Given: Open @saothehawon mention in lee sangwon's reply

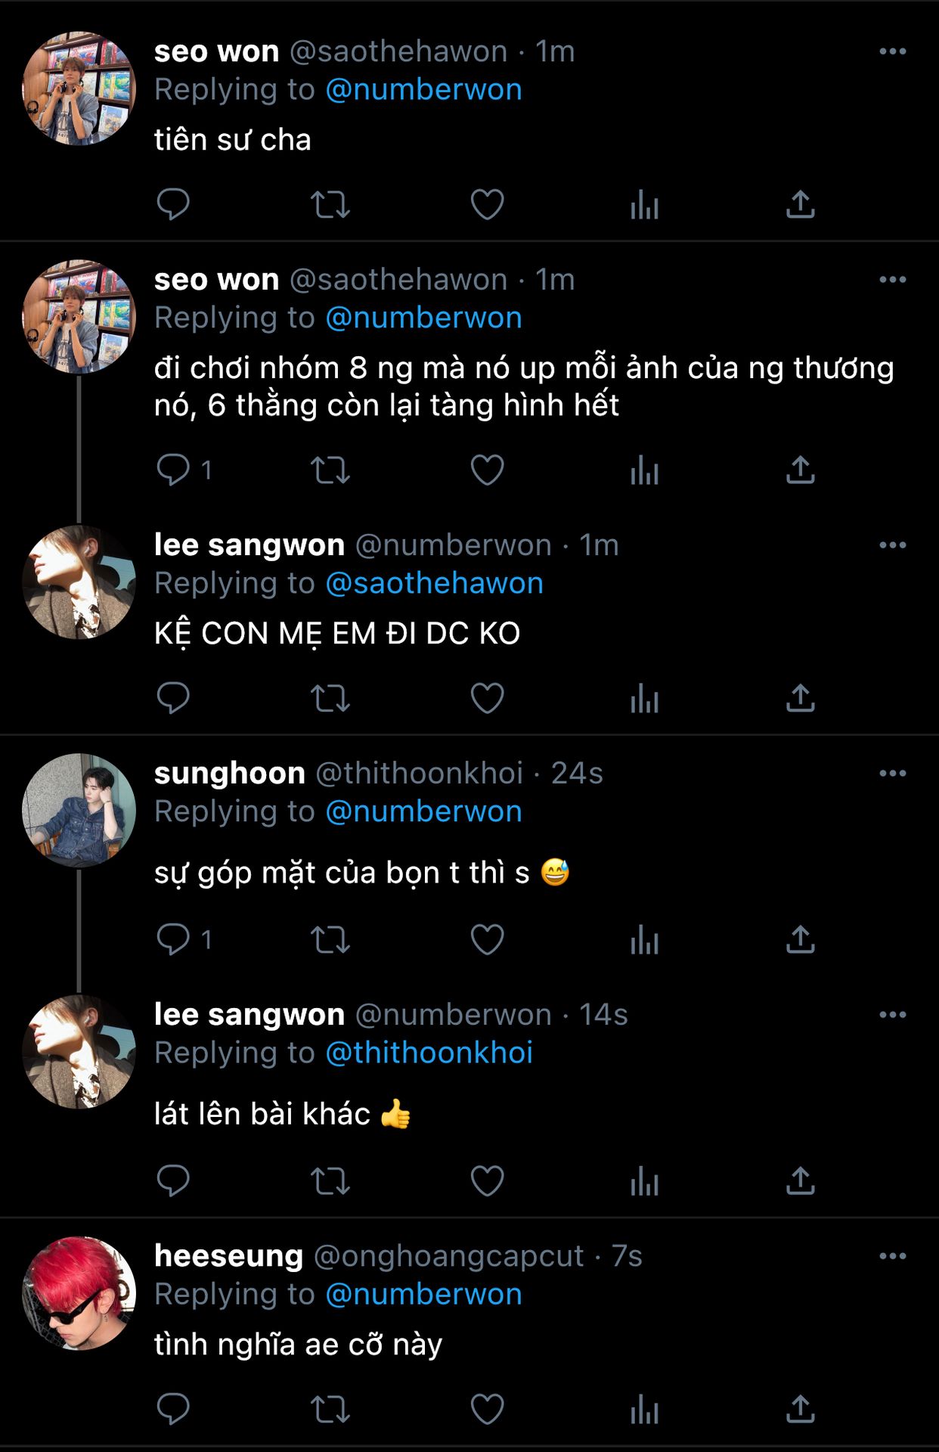Looking at the screenshot, I should (x=434, y=583).
